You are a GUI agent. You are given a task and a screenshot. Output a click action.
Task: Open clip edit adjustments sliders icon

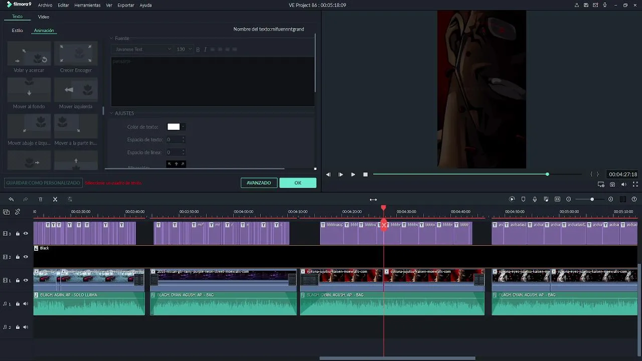click(x=70, y=199)
